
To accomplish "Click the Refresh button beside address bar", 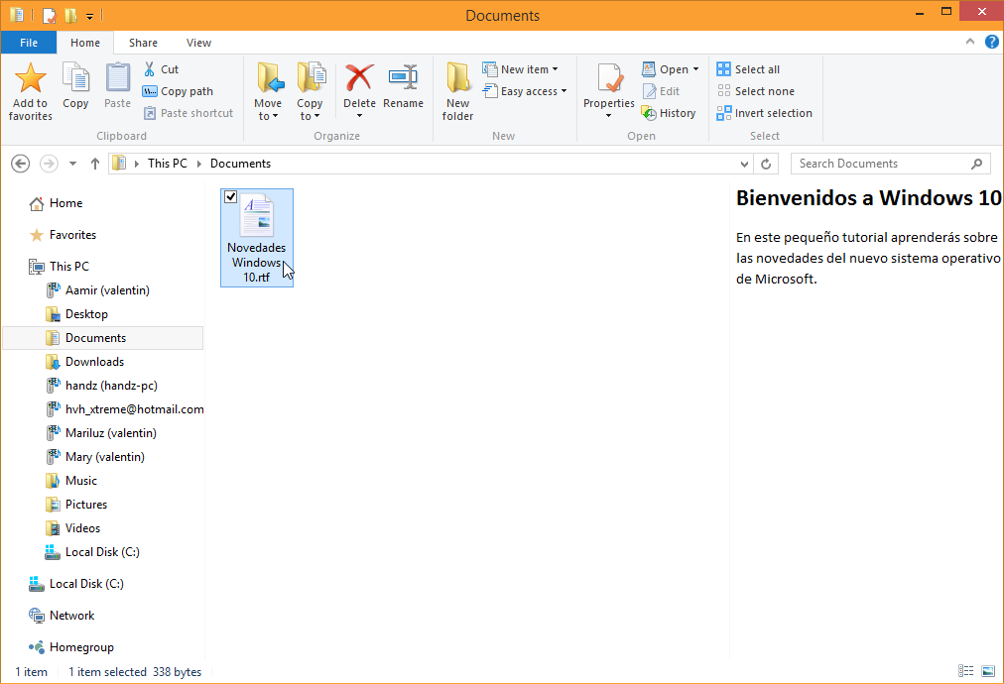I will [766, 164].
